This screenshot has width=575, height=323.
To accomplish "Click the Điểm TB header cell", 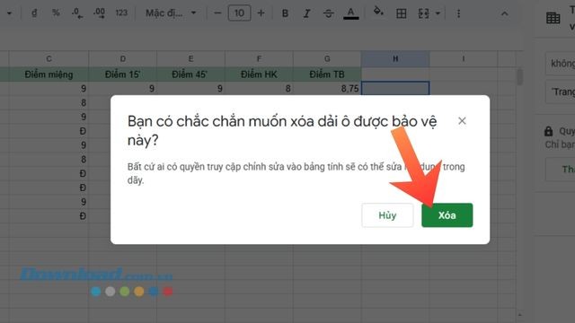I will pos(327,74).
